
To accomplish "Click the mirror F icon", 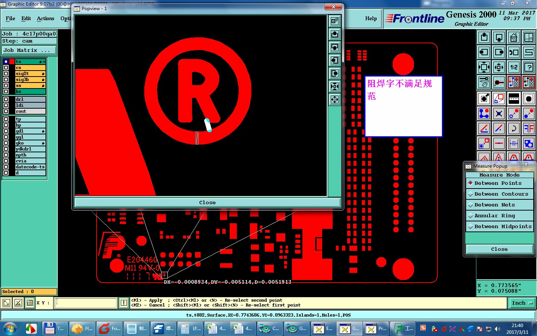I will 529,128.
